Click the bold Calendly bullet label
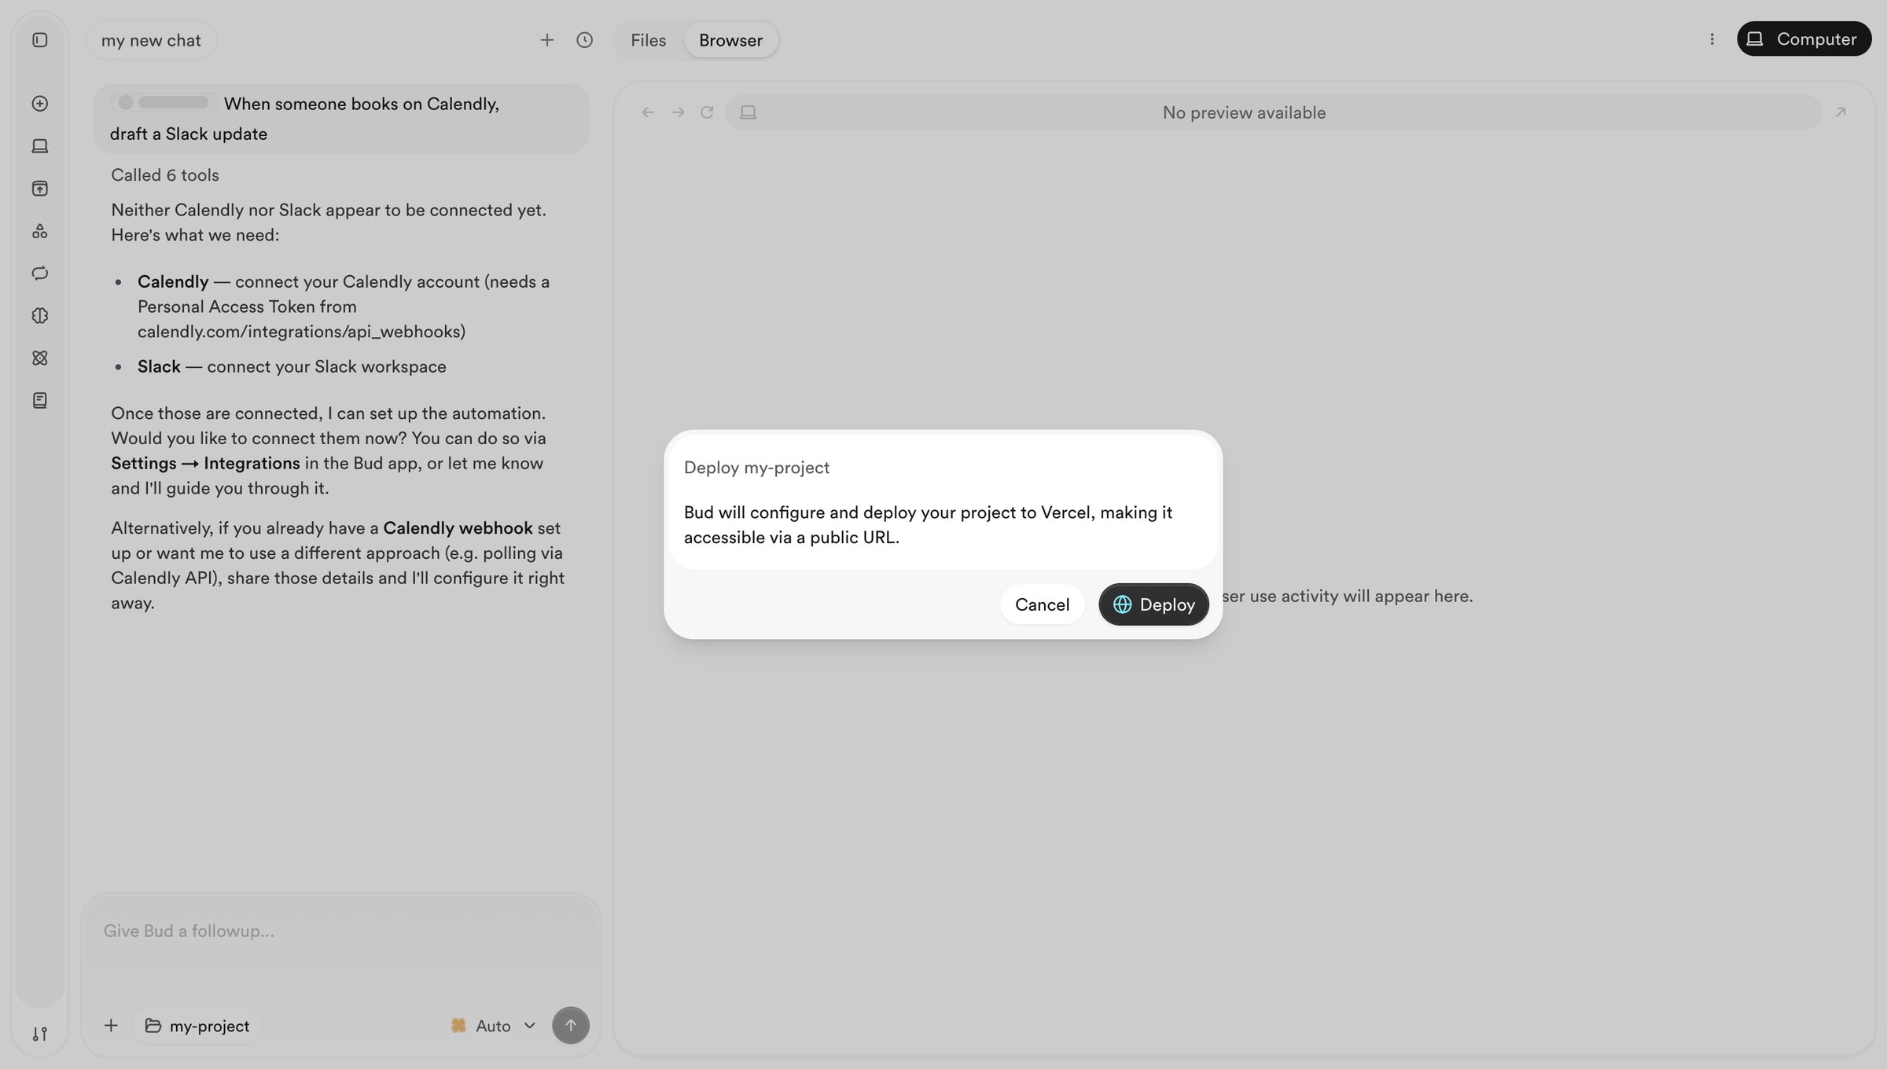The width and height of the screenshot is (1887, 1069). (173, 281)
